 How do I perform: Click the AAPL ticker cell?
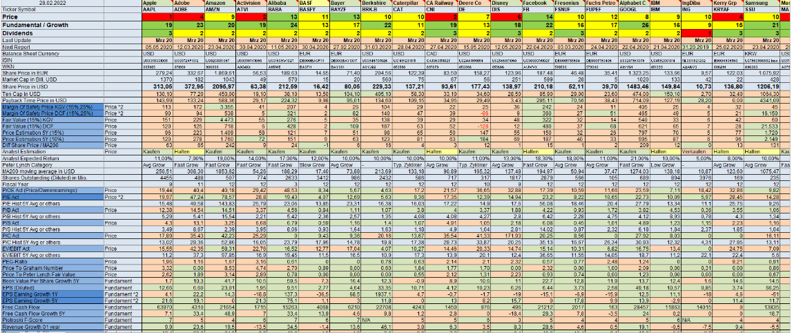157,9
